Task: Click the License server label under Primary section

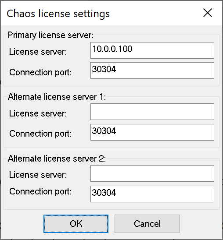Action: (x=38, y=52)
